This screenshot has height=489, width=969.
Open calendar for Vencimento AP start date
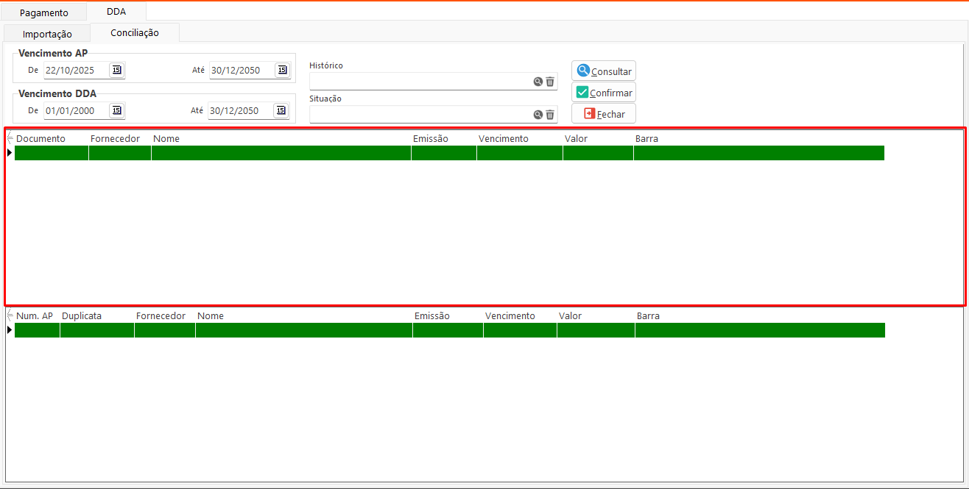pos(117,70)
